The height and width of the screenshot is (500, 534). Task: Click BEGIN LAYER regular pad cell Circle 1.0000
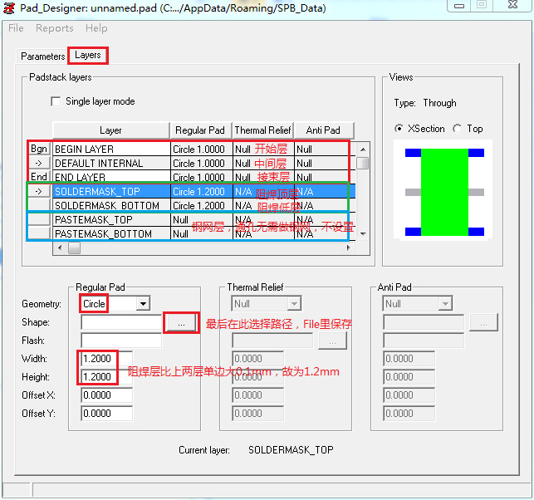click(x=202, y=150)
